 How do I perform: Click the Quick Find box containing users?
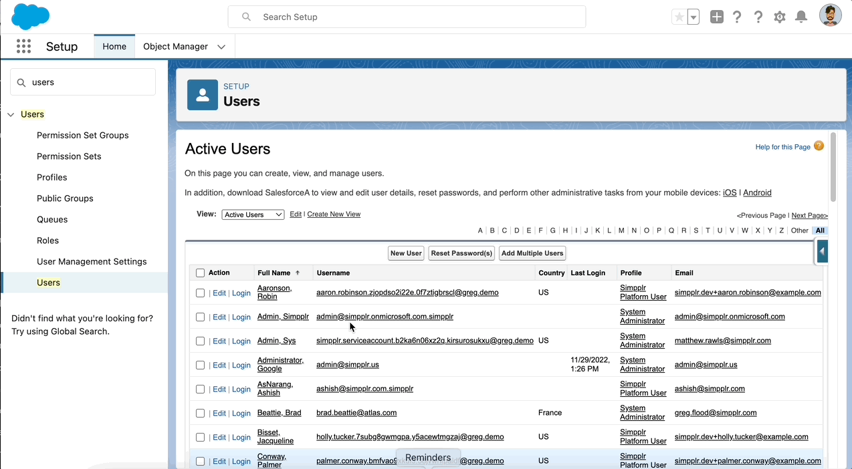(83, 82)
